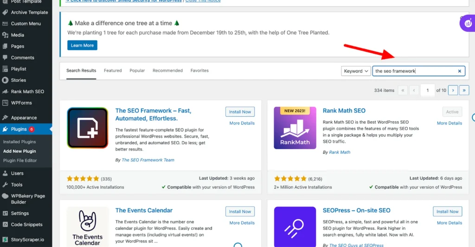
Task: Go to the next results page
Action: [453, 90]
